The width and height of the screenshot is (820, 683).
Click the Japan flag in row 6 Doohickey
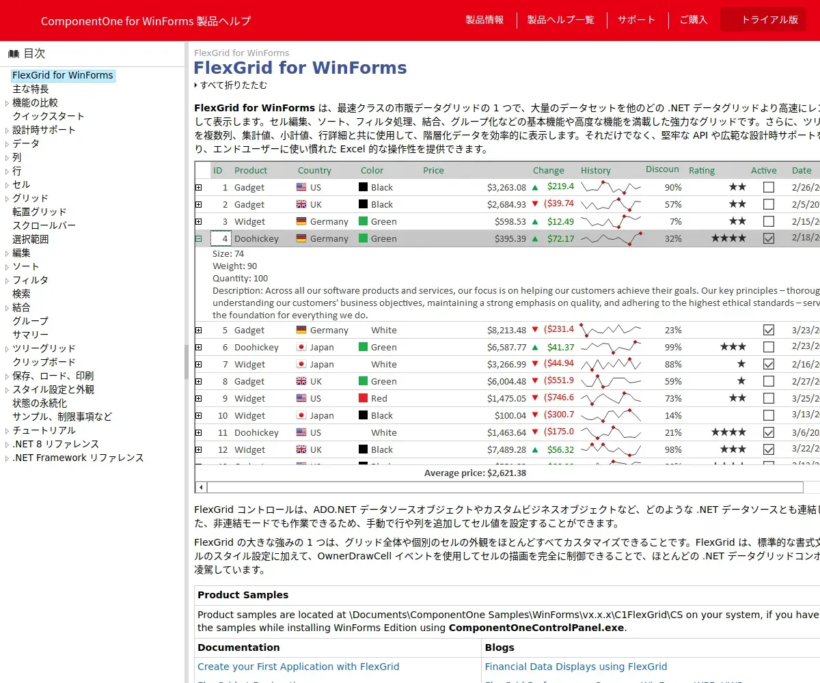click(301, 347)
